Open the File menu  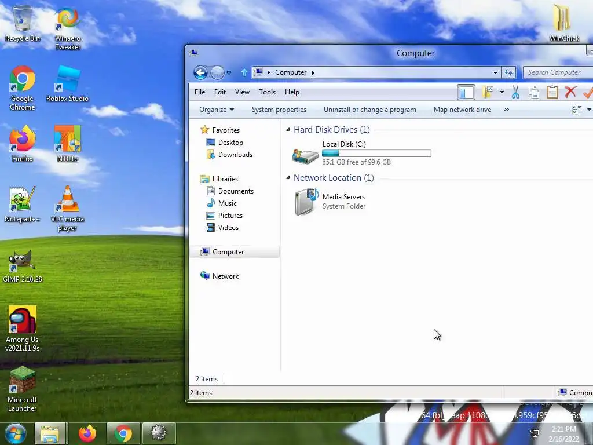(200, 92)
